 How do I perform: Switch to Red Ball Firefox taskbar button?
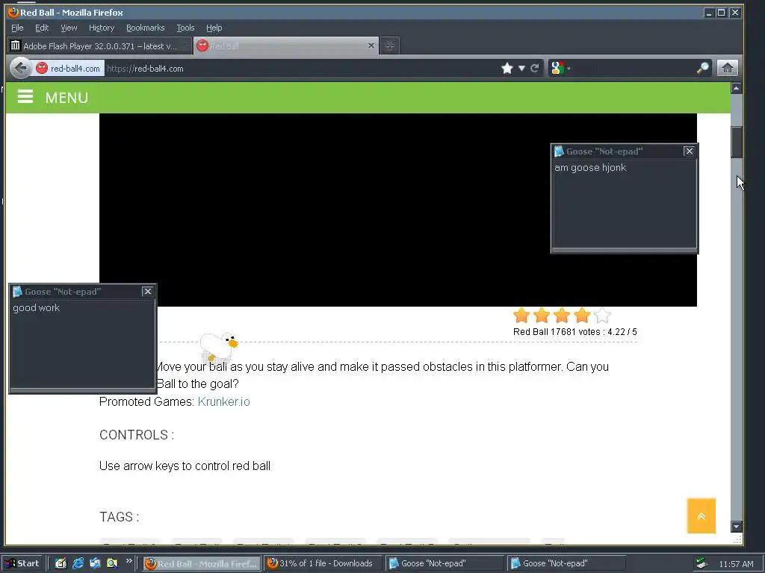[x=202, y=564]
